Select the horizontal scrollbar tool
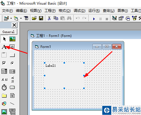 [4, 79]
